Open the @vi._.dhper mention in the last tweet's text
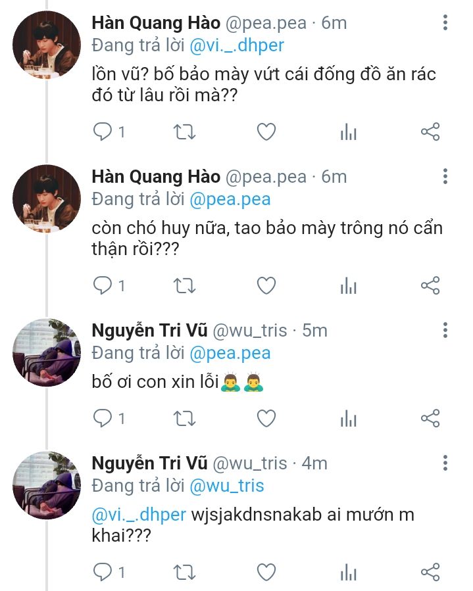Viewport: 473px width, 591px height. [x=139, y=513]
